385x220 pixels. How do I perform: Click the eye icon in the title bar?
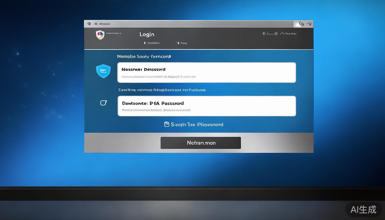(89, 24)
